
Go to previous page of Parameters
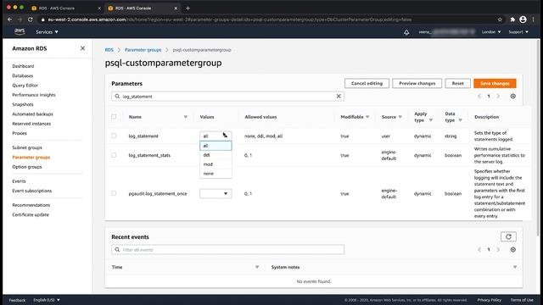(479, 96)
